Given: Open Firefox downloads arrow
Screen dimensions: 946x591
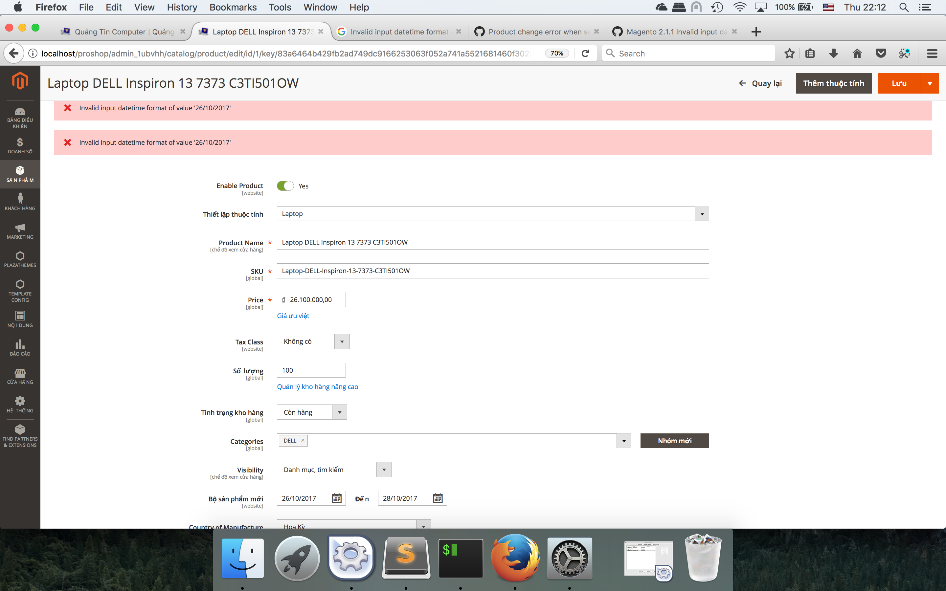Looking at the screenshot, I should [833, 53].
